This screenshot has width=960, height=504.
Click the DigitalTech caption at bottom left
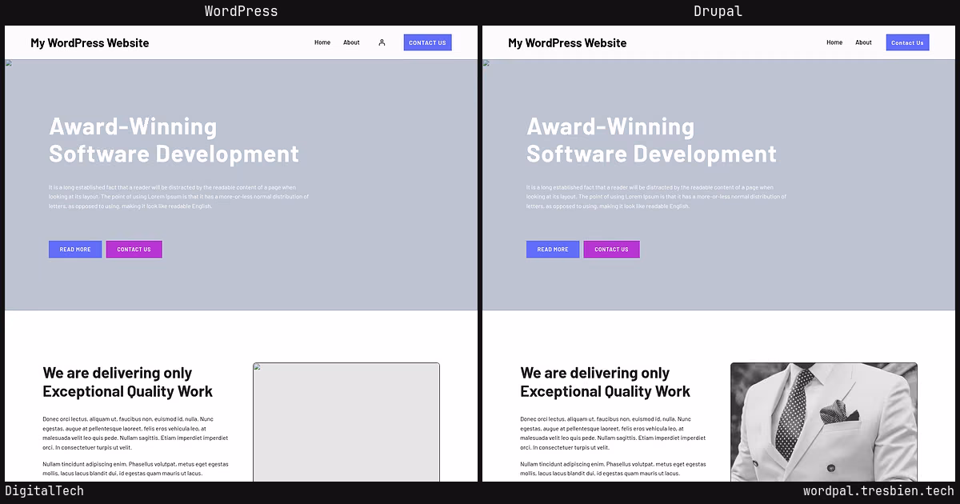(x=45, y=491)
